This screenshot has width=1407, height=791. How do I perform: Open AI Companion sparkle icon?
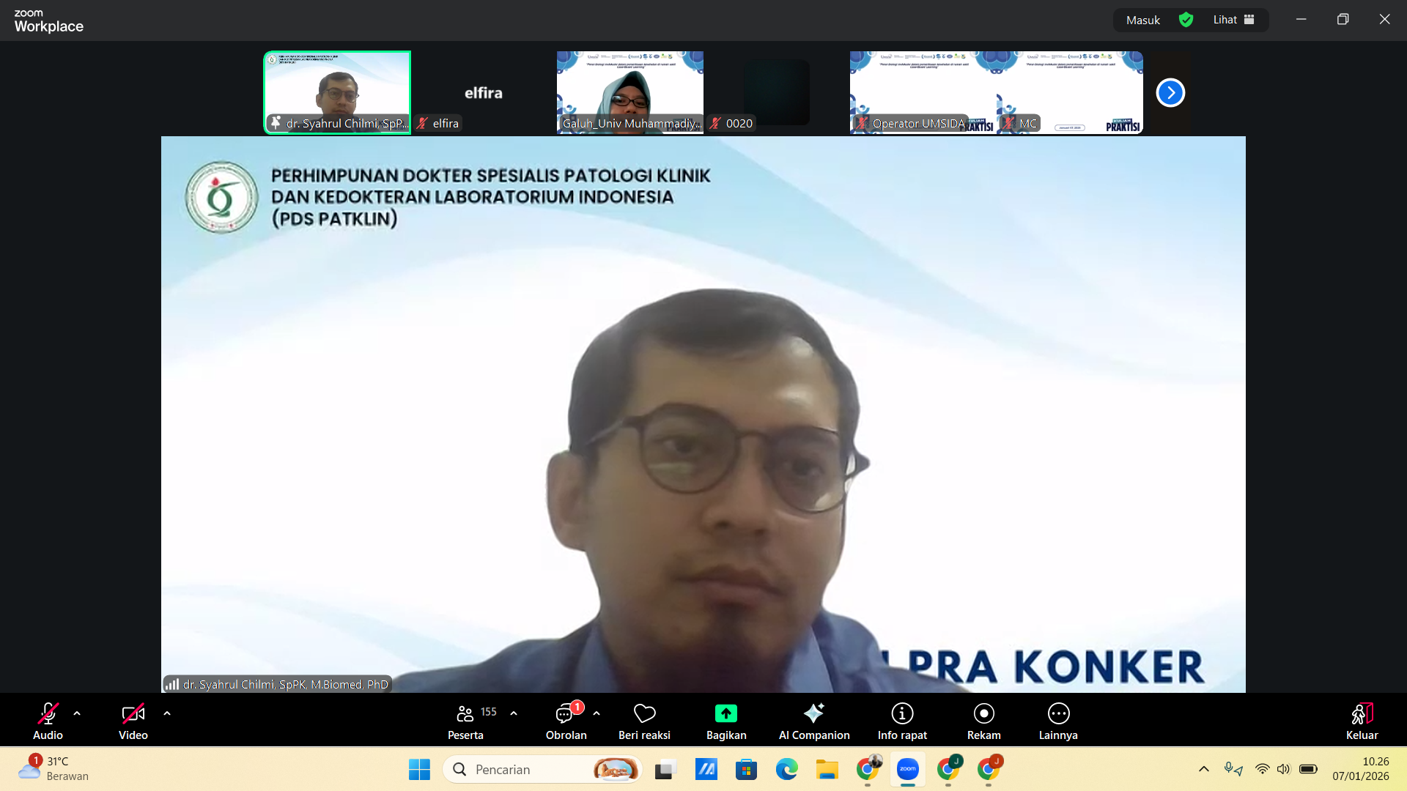pos(813,713)
